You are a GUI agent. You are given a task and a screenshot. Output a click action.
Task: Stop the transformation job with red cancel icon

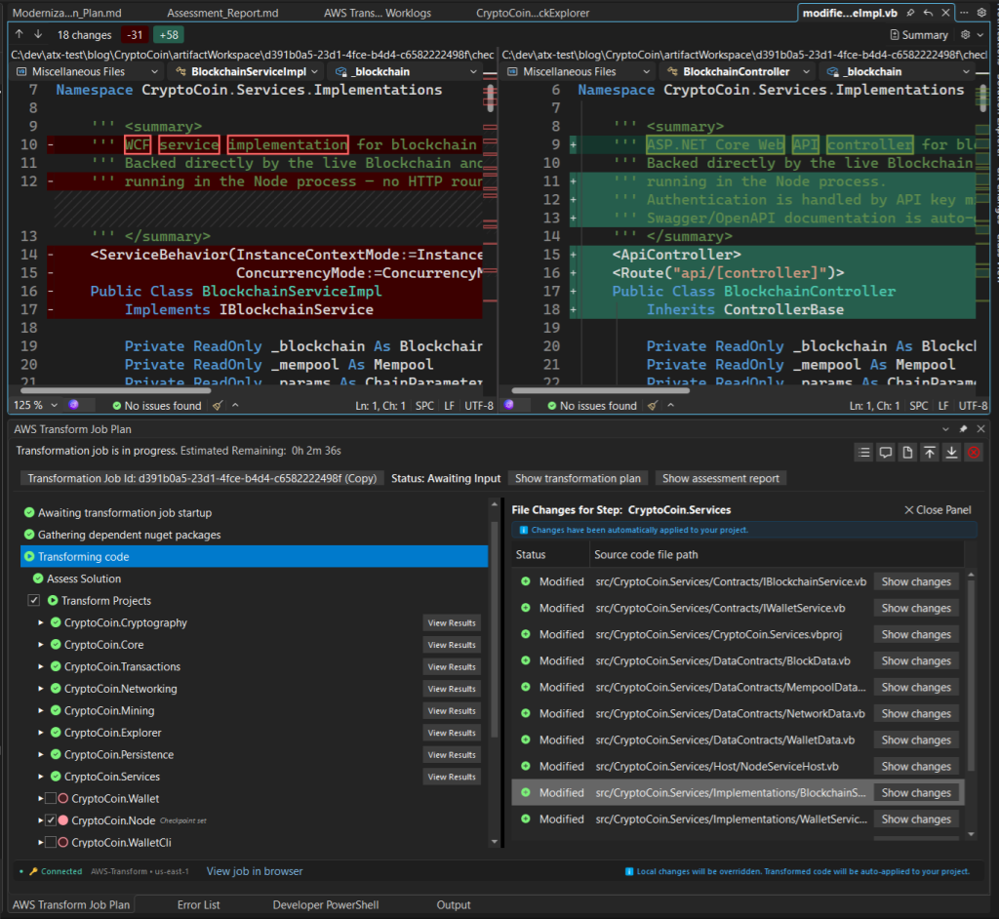pos(974,453)
